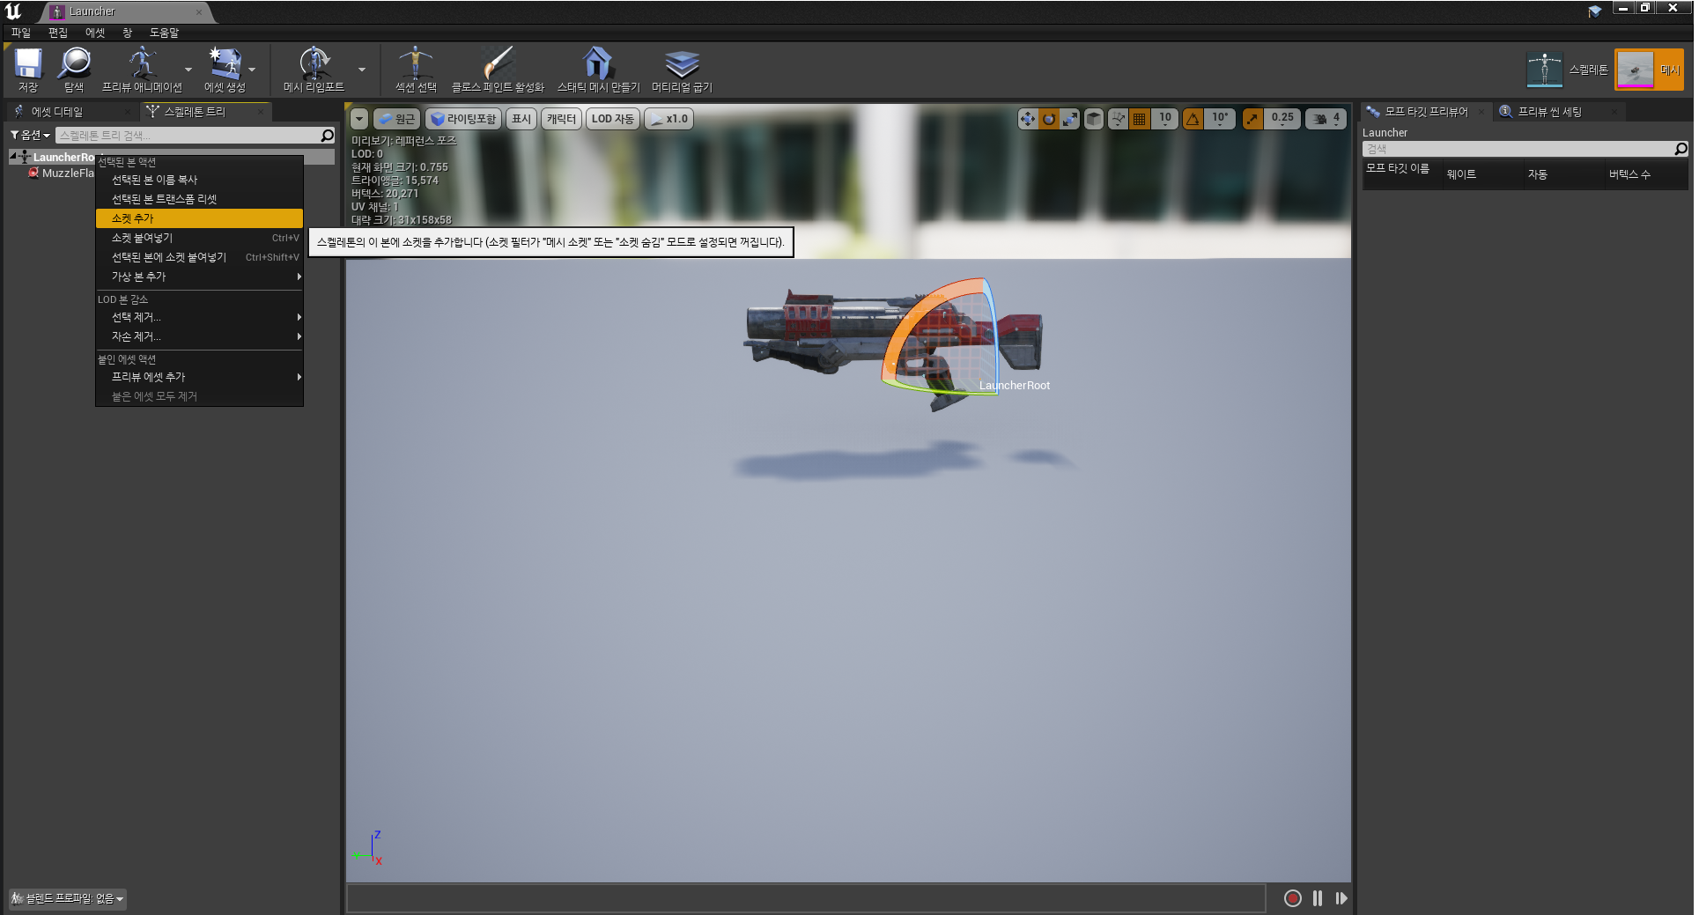
Task: Open the Create Asset dropdown arrow
Action: point(252,70)
